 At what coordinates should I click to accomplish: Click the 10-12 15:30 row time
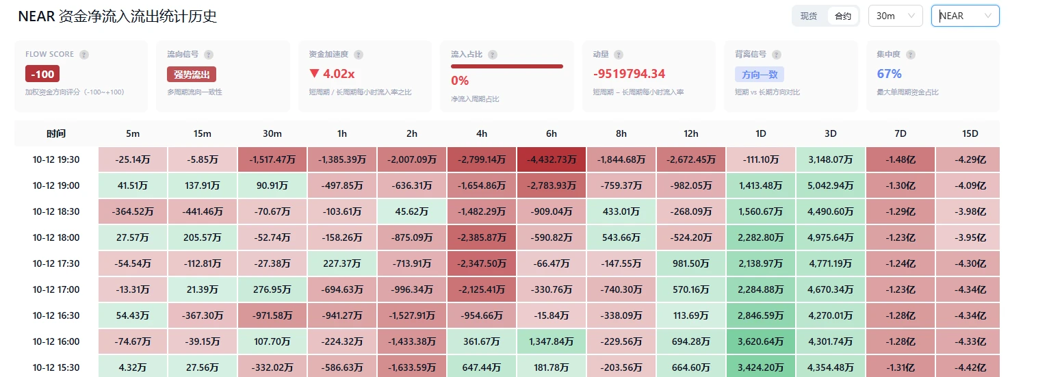click(x=56, y=366)
